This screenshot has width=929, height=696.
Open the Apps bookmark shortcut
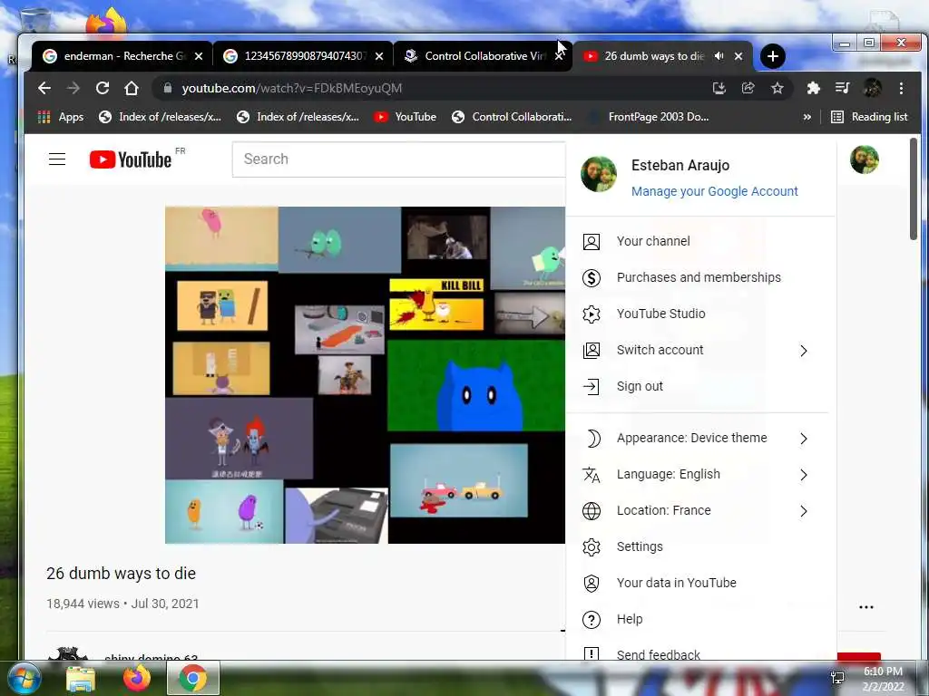click(61, 117)
